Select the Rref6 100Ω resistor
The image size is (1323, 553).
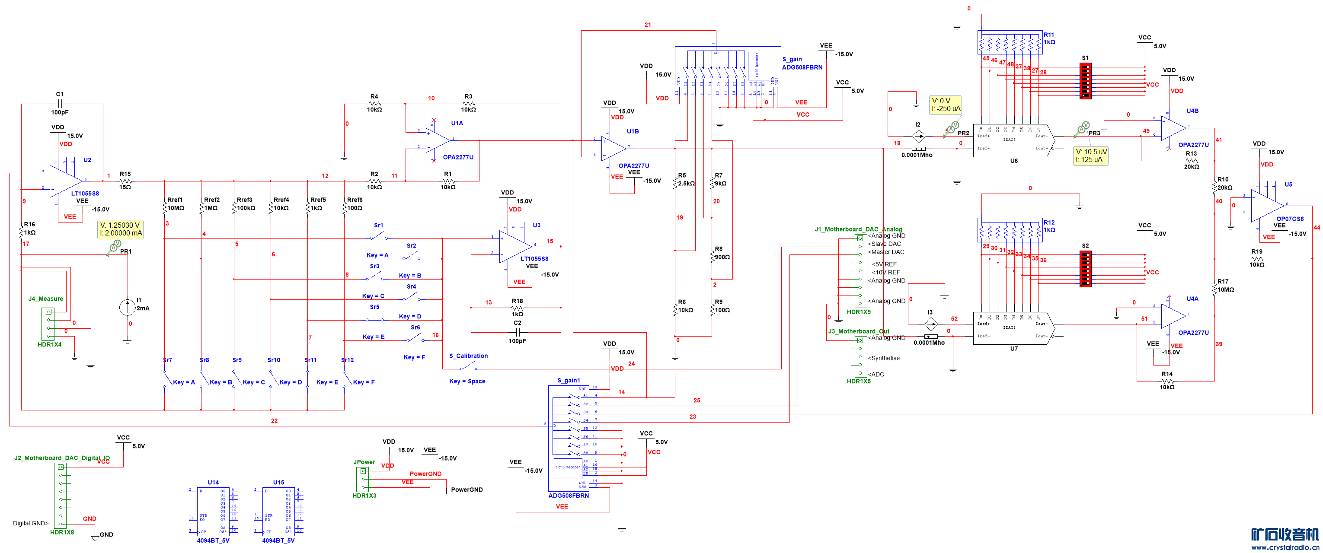pos(344,208)
